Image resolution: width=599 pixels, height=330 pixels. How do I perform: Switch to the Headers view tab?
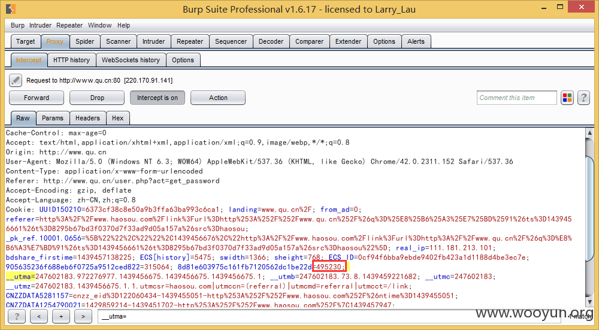click(87, 118)
